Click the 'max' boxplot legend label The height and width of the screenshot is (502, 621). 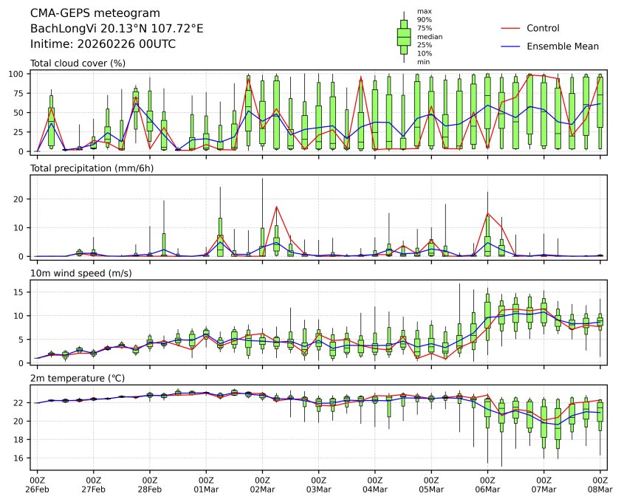(424, 12)
